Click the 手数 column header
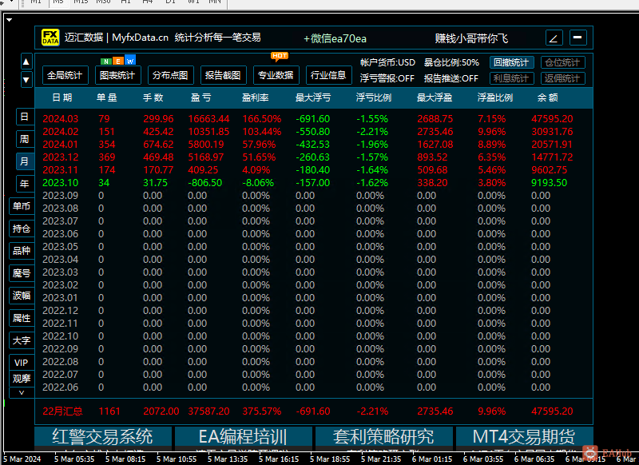This screenshot has height=465, width=639. coord(153,97)
